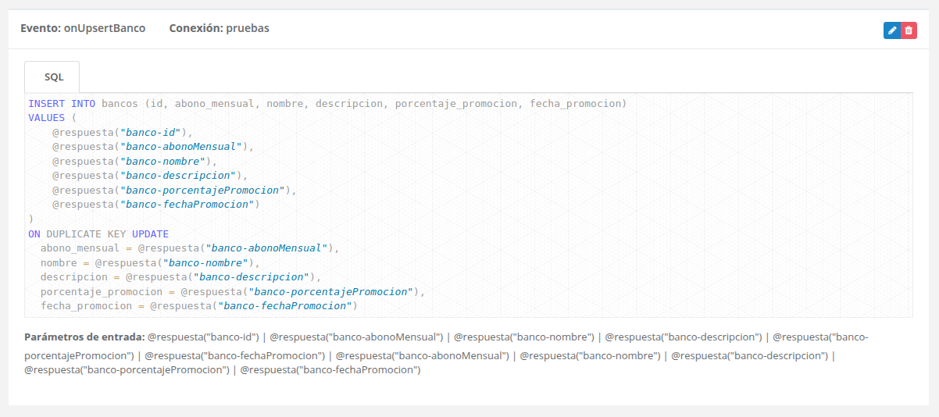Place cursor on the INSERT INTO bancos line

pos(327,103)
